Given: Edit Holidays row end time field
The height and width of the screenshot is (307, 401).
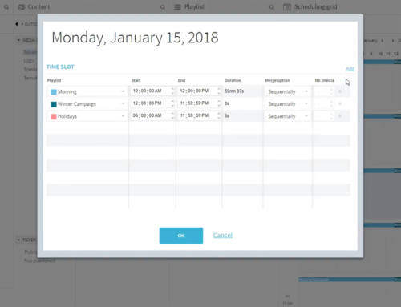Looking at the screenshot, I should tap(199, 115).
